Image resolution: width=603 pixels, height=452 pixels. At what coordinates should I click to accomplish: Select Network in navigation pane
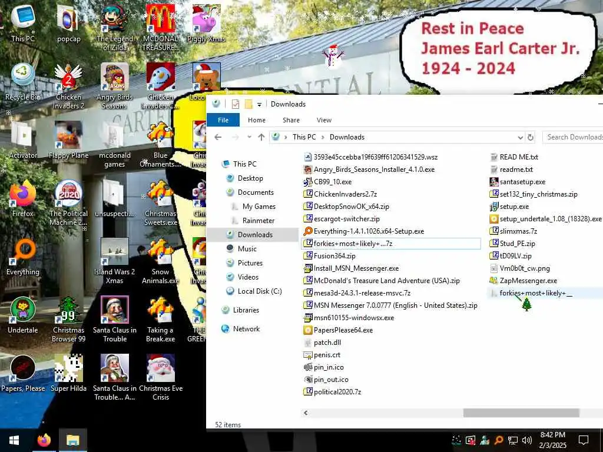[246, 329]
